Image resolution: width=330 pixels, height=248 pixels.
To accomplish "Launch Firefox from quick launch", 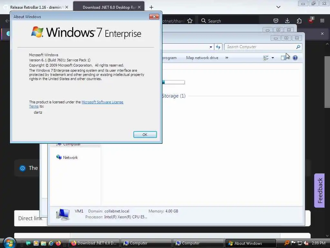I will [x=58, y=243].
